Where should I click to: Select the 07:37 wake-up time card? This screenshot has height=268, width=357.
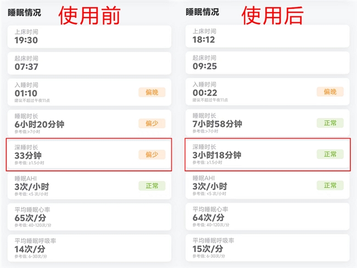pyautogui.click(x=90, y=63)
